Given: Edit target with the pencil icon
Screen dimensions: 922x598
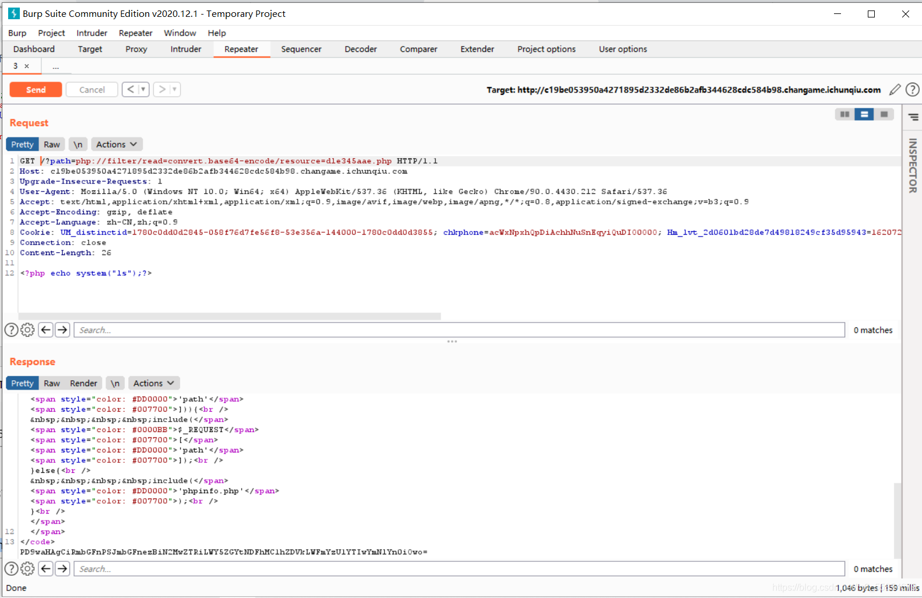Looking at the screenshot, I should pyautogui.click(x=895, y=90).
